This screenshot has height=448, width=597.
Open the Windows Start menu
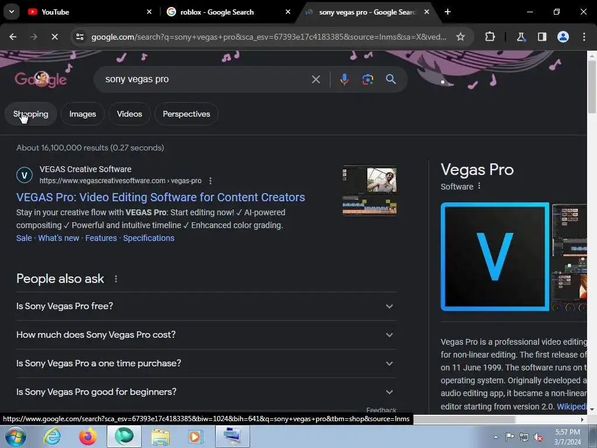16,436
